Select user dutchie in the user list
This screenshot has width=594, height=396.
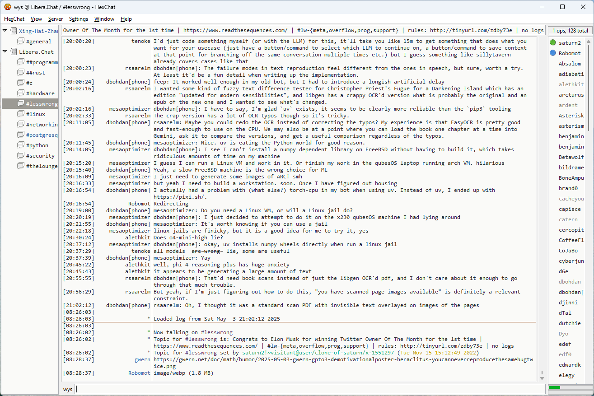point(570,323)
